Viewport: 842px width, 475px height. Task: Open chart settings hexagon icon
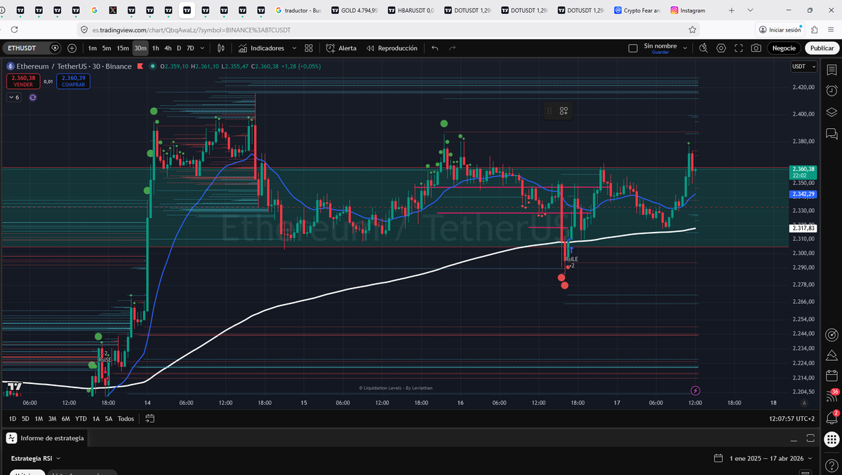[x=721, y=48]
